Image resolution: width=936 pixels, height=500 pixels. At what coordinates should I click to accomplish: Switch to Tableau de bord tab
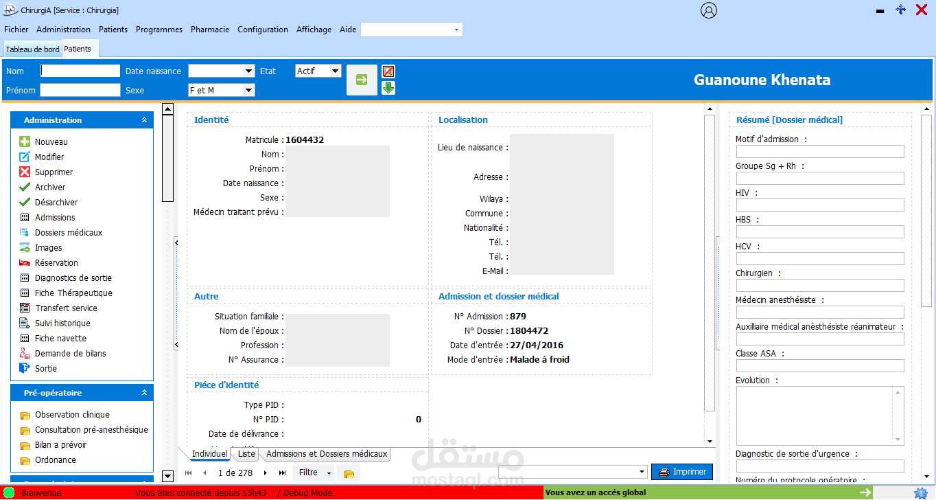click(32, 49)
